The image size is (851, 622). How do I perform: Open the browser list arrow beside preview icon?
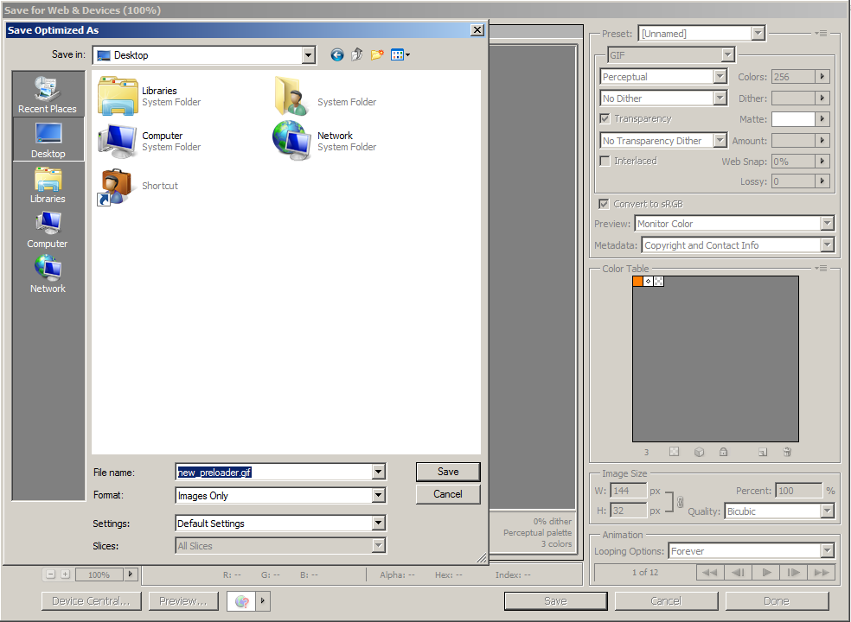pos(263,601)
